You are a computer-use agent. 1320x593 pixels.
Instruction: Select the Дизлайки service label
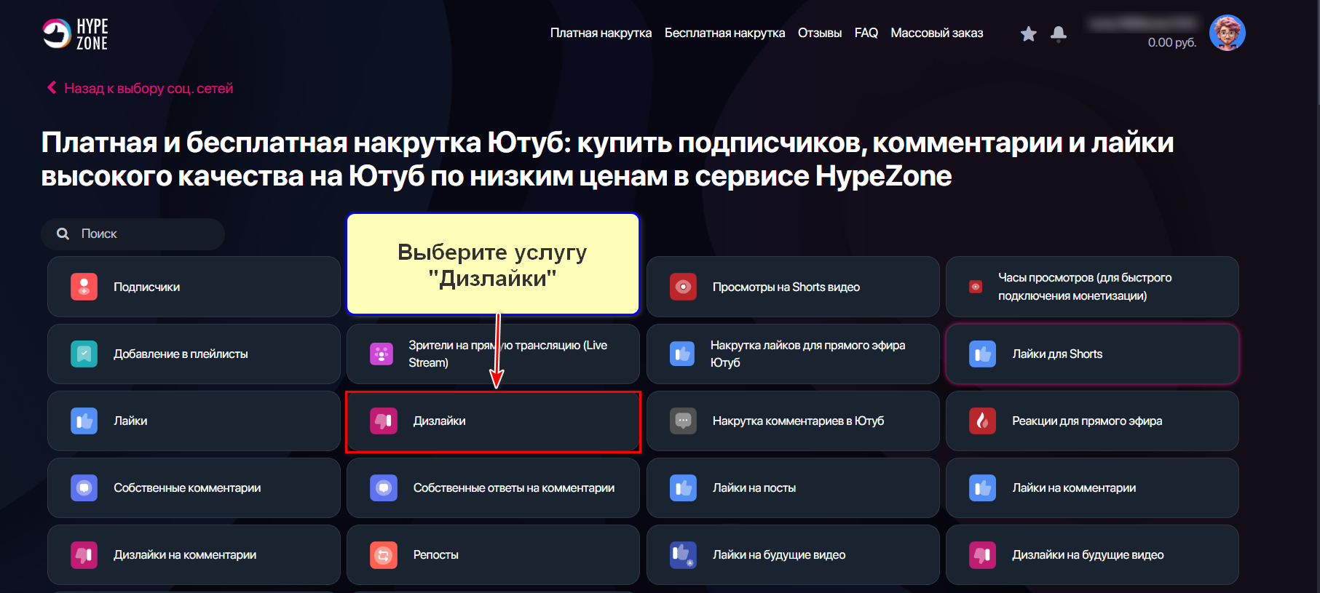(439, 421)
